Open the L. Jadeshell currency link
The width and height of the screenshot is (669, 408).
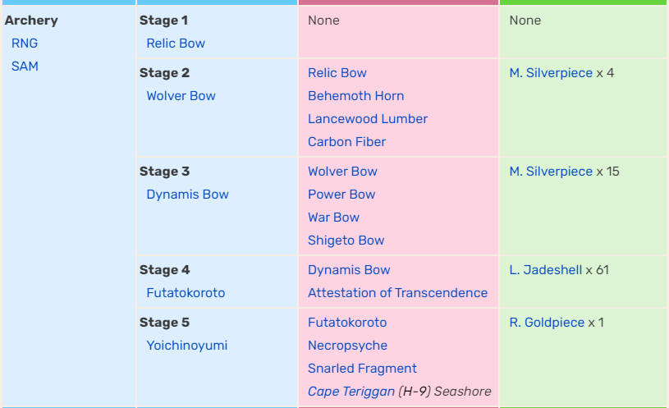click(546, 270)
